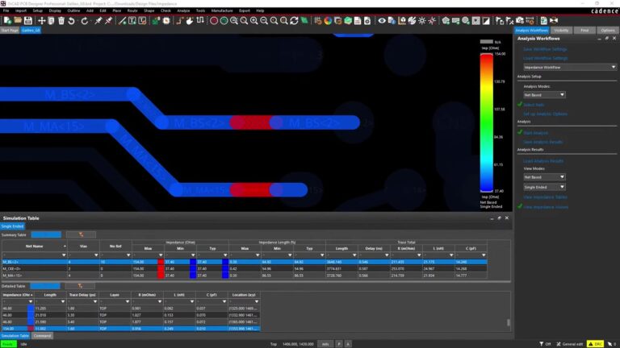620x348 pixels.
Task: Switch to the Command tab
Action: tap(42, 336)
